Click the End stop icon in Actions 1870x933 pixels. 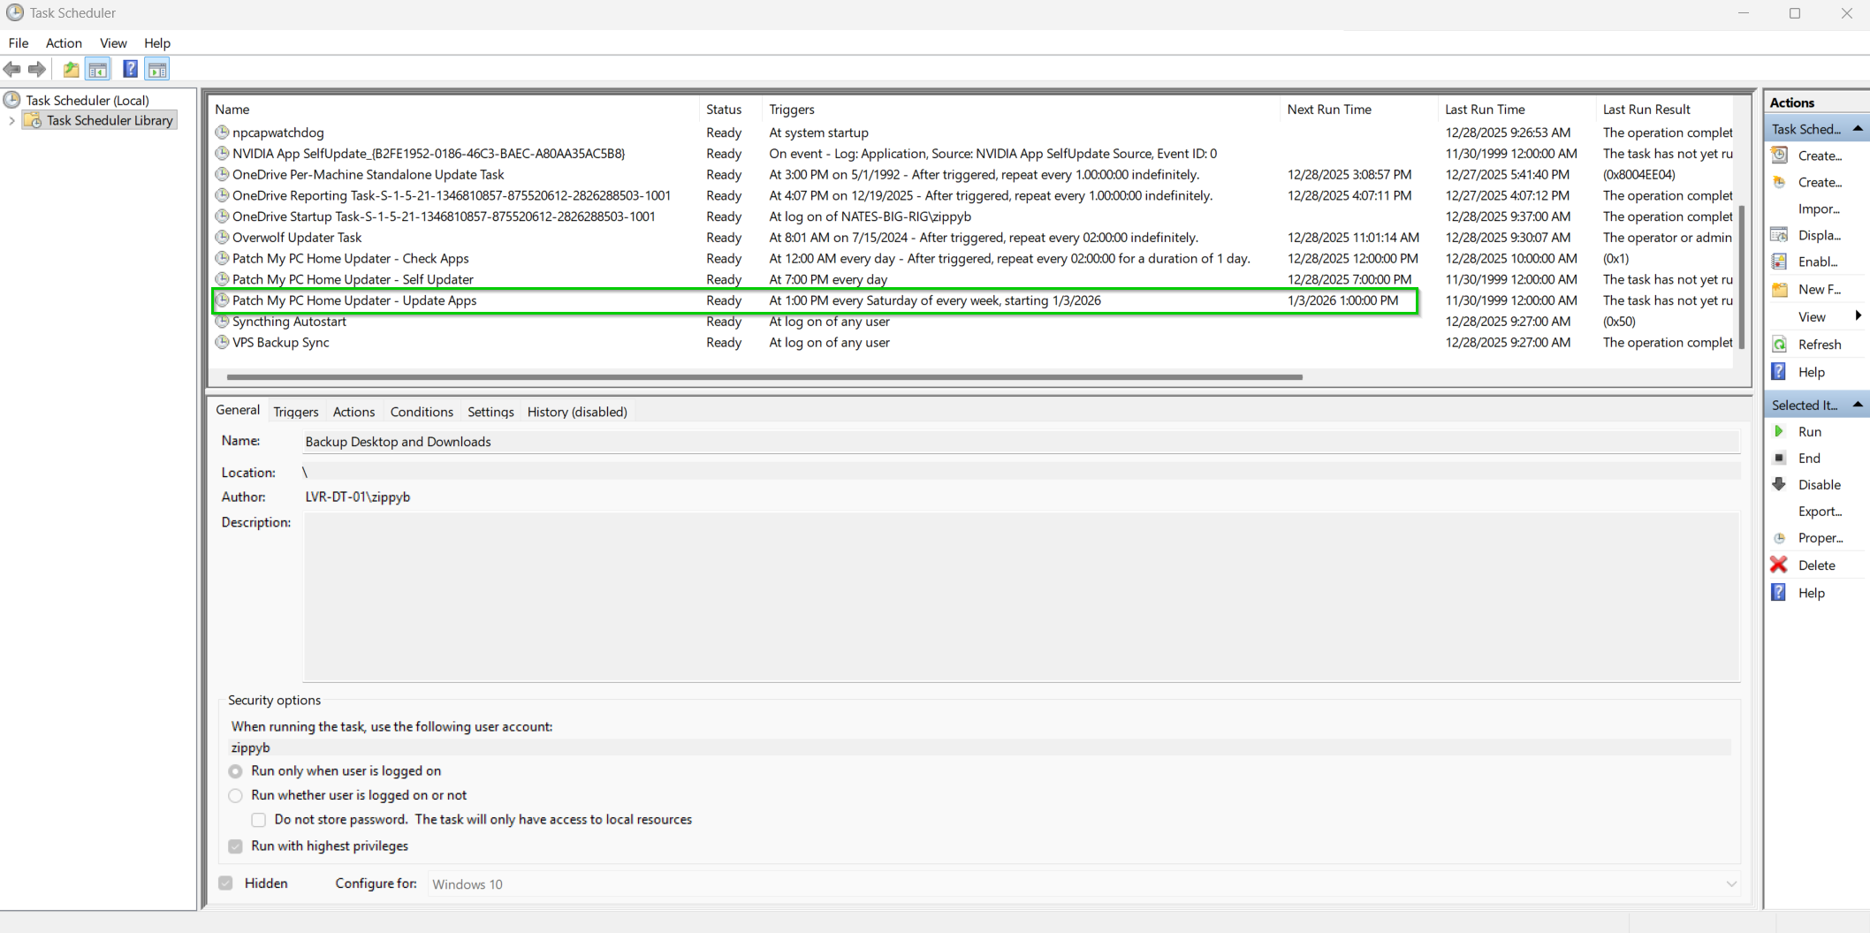[1779, 458]
